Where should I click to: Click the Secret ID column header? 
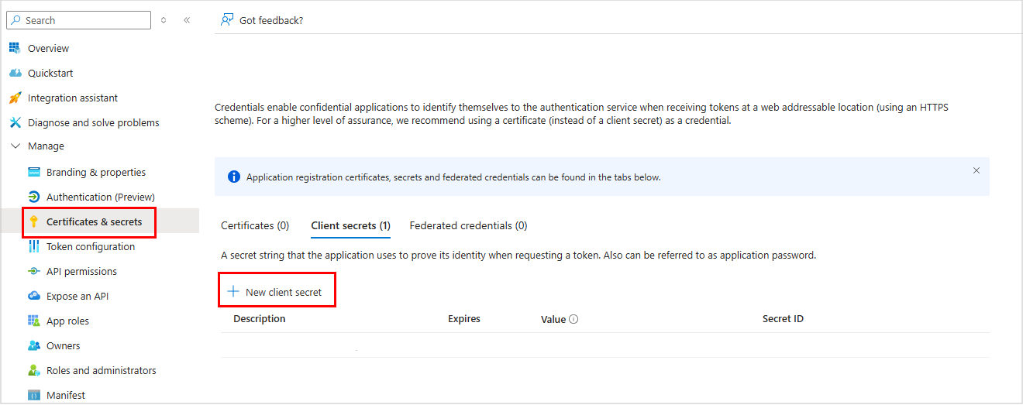(783, 319)
